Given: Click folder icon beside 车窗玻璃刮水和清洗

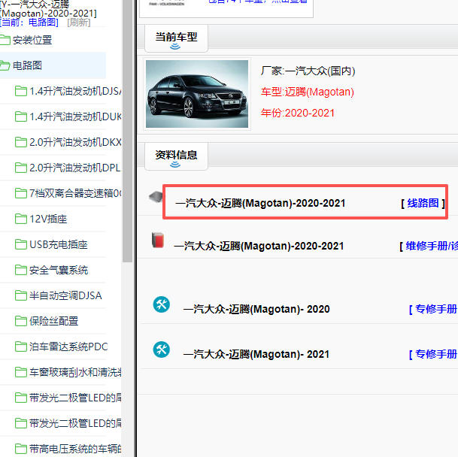Looking at the screenshot, I should tap(21, 372).
